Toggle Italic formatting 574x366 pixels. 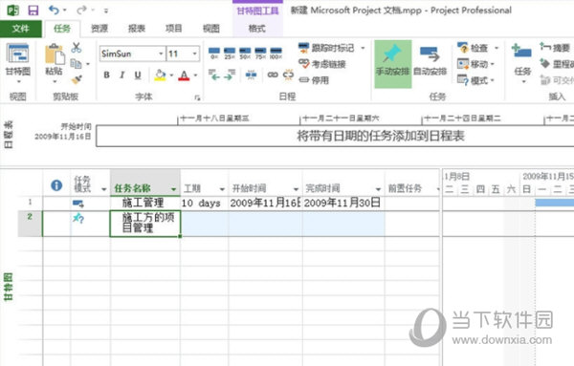click(121, 75)
